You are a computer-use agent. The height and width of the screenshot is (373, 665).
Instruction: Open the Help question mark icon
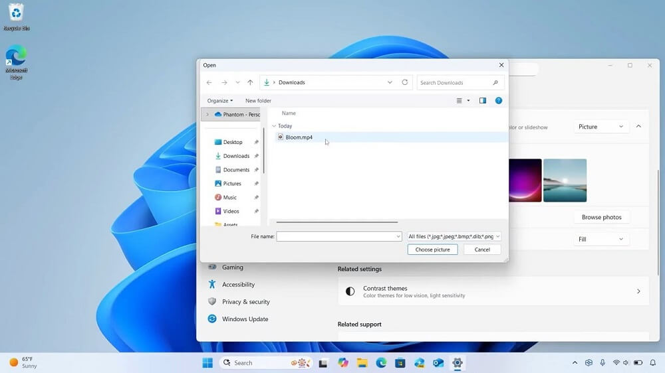click(498, 101)
